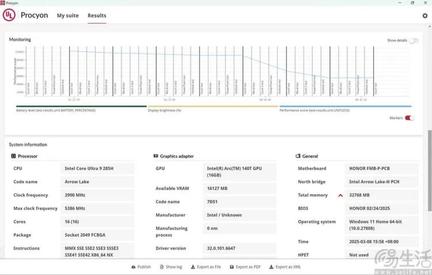Viewport: 432px width, 275px height.
Task: Click the Export as PDF icon
Action: 232,267
